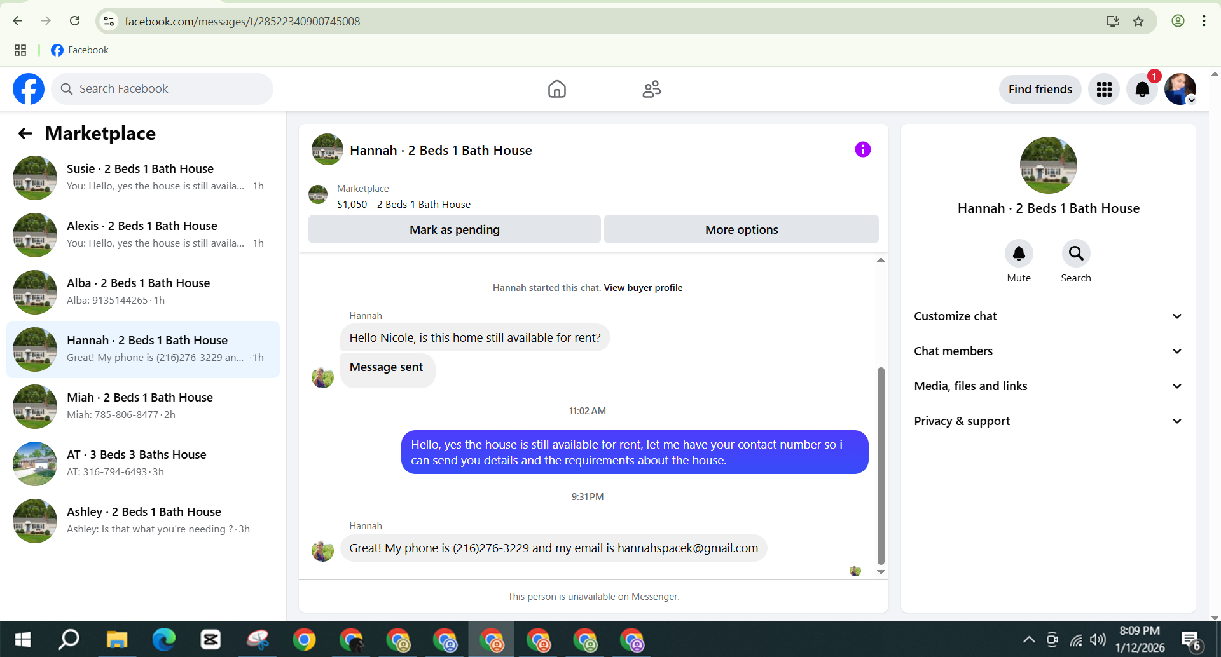Show hidden system tray icons chevron
This screenshot has width=1221, height=657.
point(1028,639)
